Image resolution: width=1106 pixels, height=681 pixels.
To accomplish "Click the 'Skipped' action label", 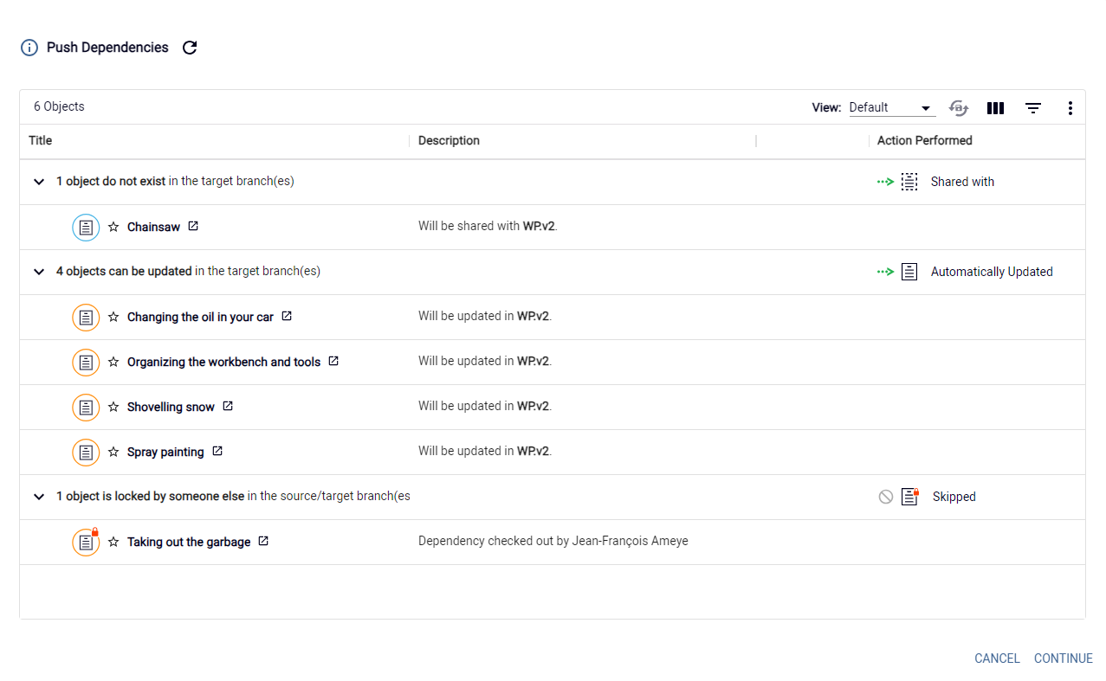I will coord(954,497).
